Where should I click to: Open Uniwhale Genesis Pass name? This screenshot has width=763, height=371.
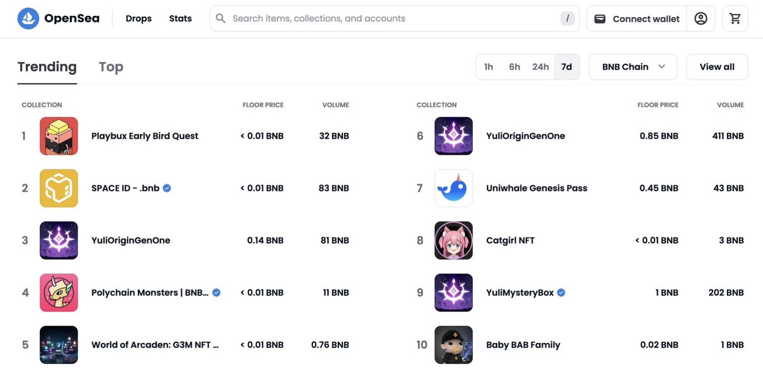coord(537,188)
